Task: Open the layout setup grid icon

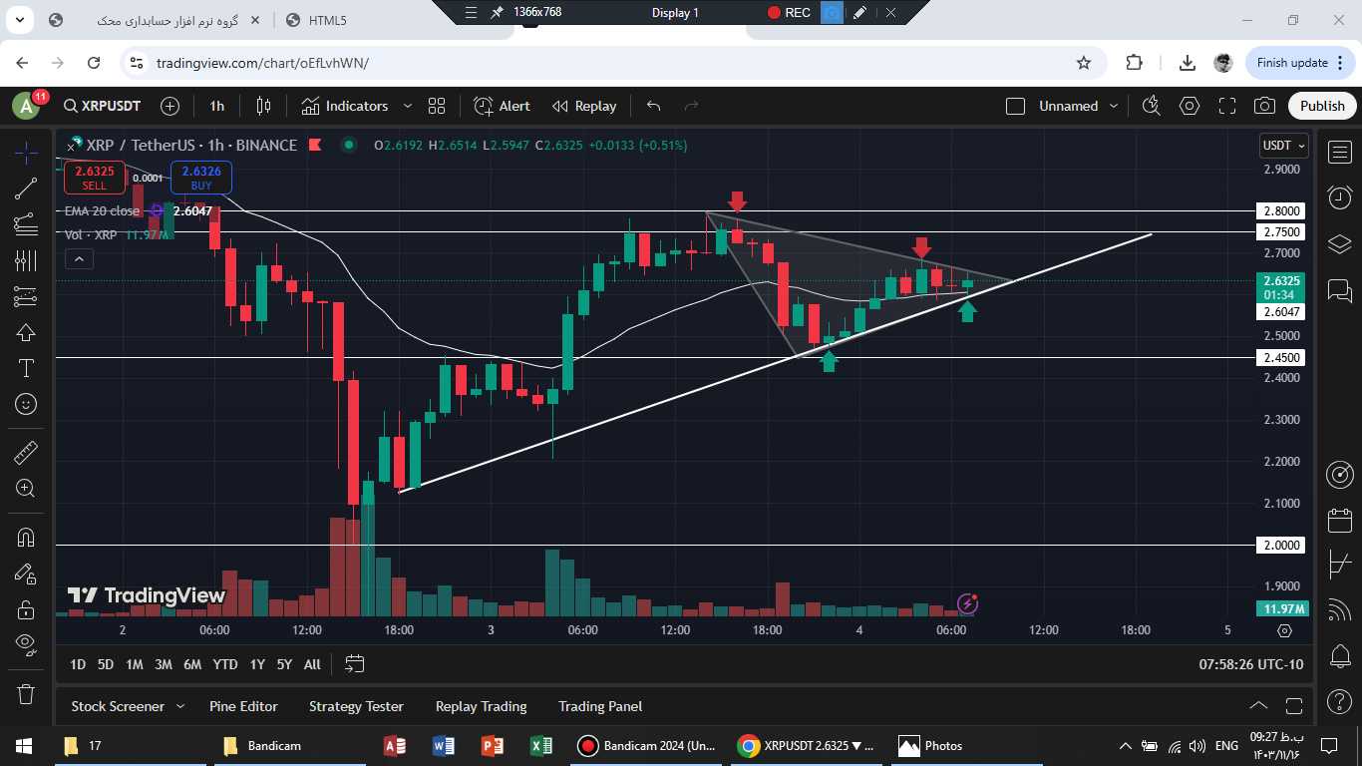Action: [x=437, y=106]
